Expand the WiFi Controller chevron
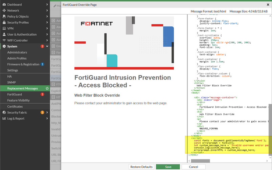 (x=47, y=40)
